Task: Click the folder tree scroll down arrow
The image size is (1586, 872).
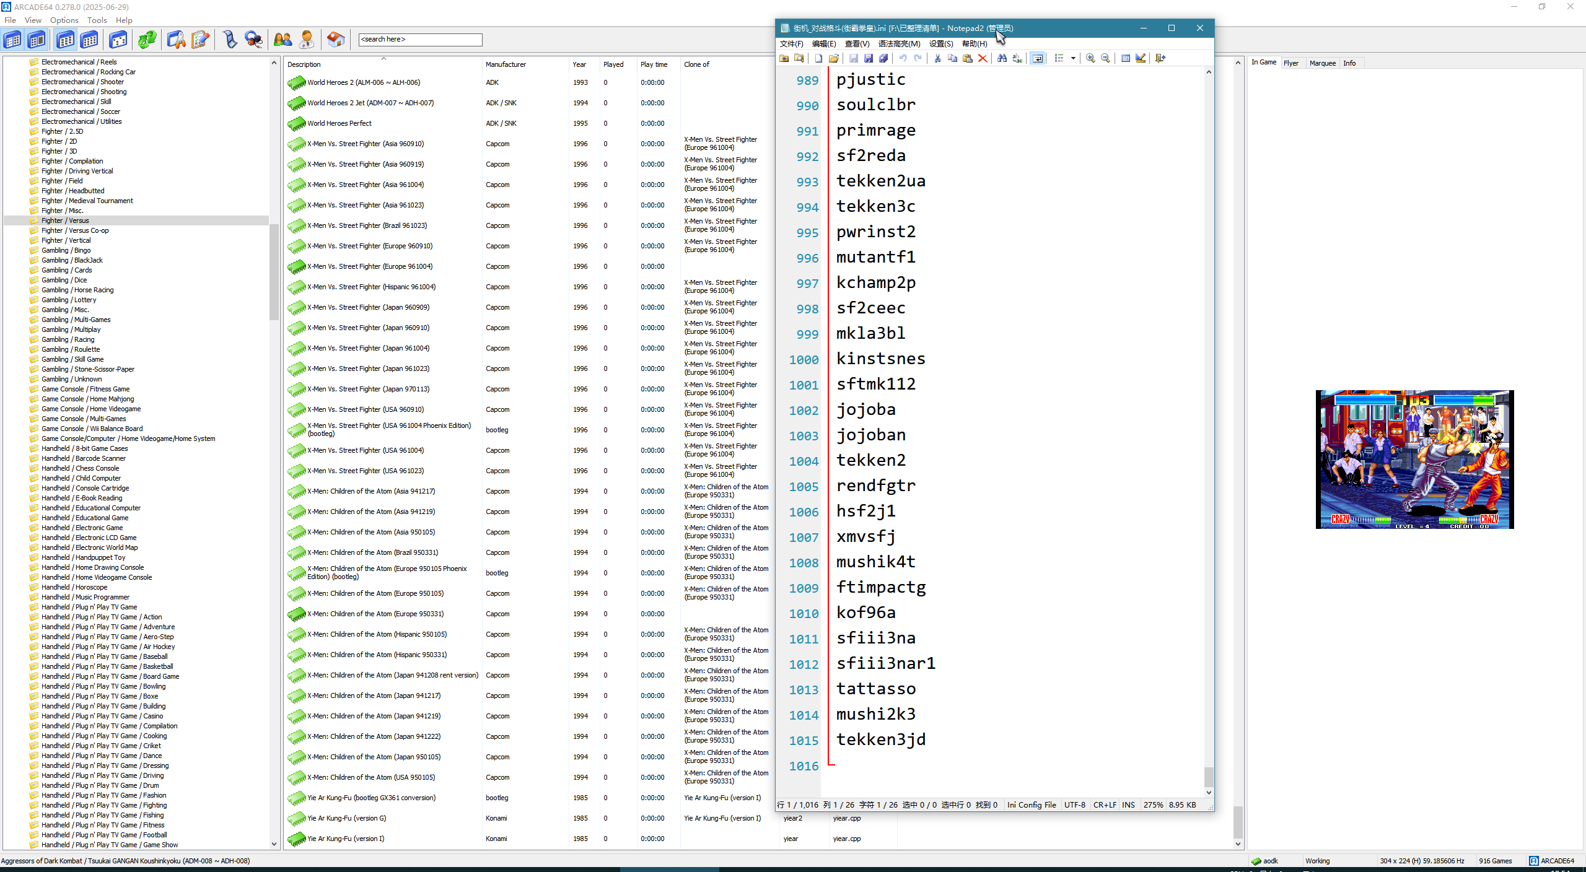Action: click(274, 844)
